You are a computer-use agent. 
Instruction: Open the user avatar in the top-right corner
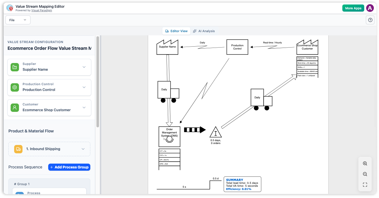pyautogui.click(x=370, y=8)
